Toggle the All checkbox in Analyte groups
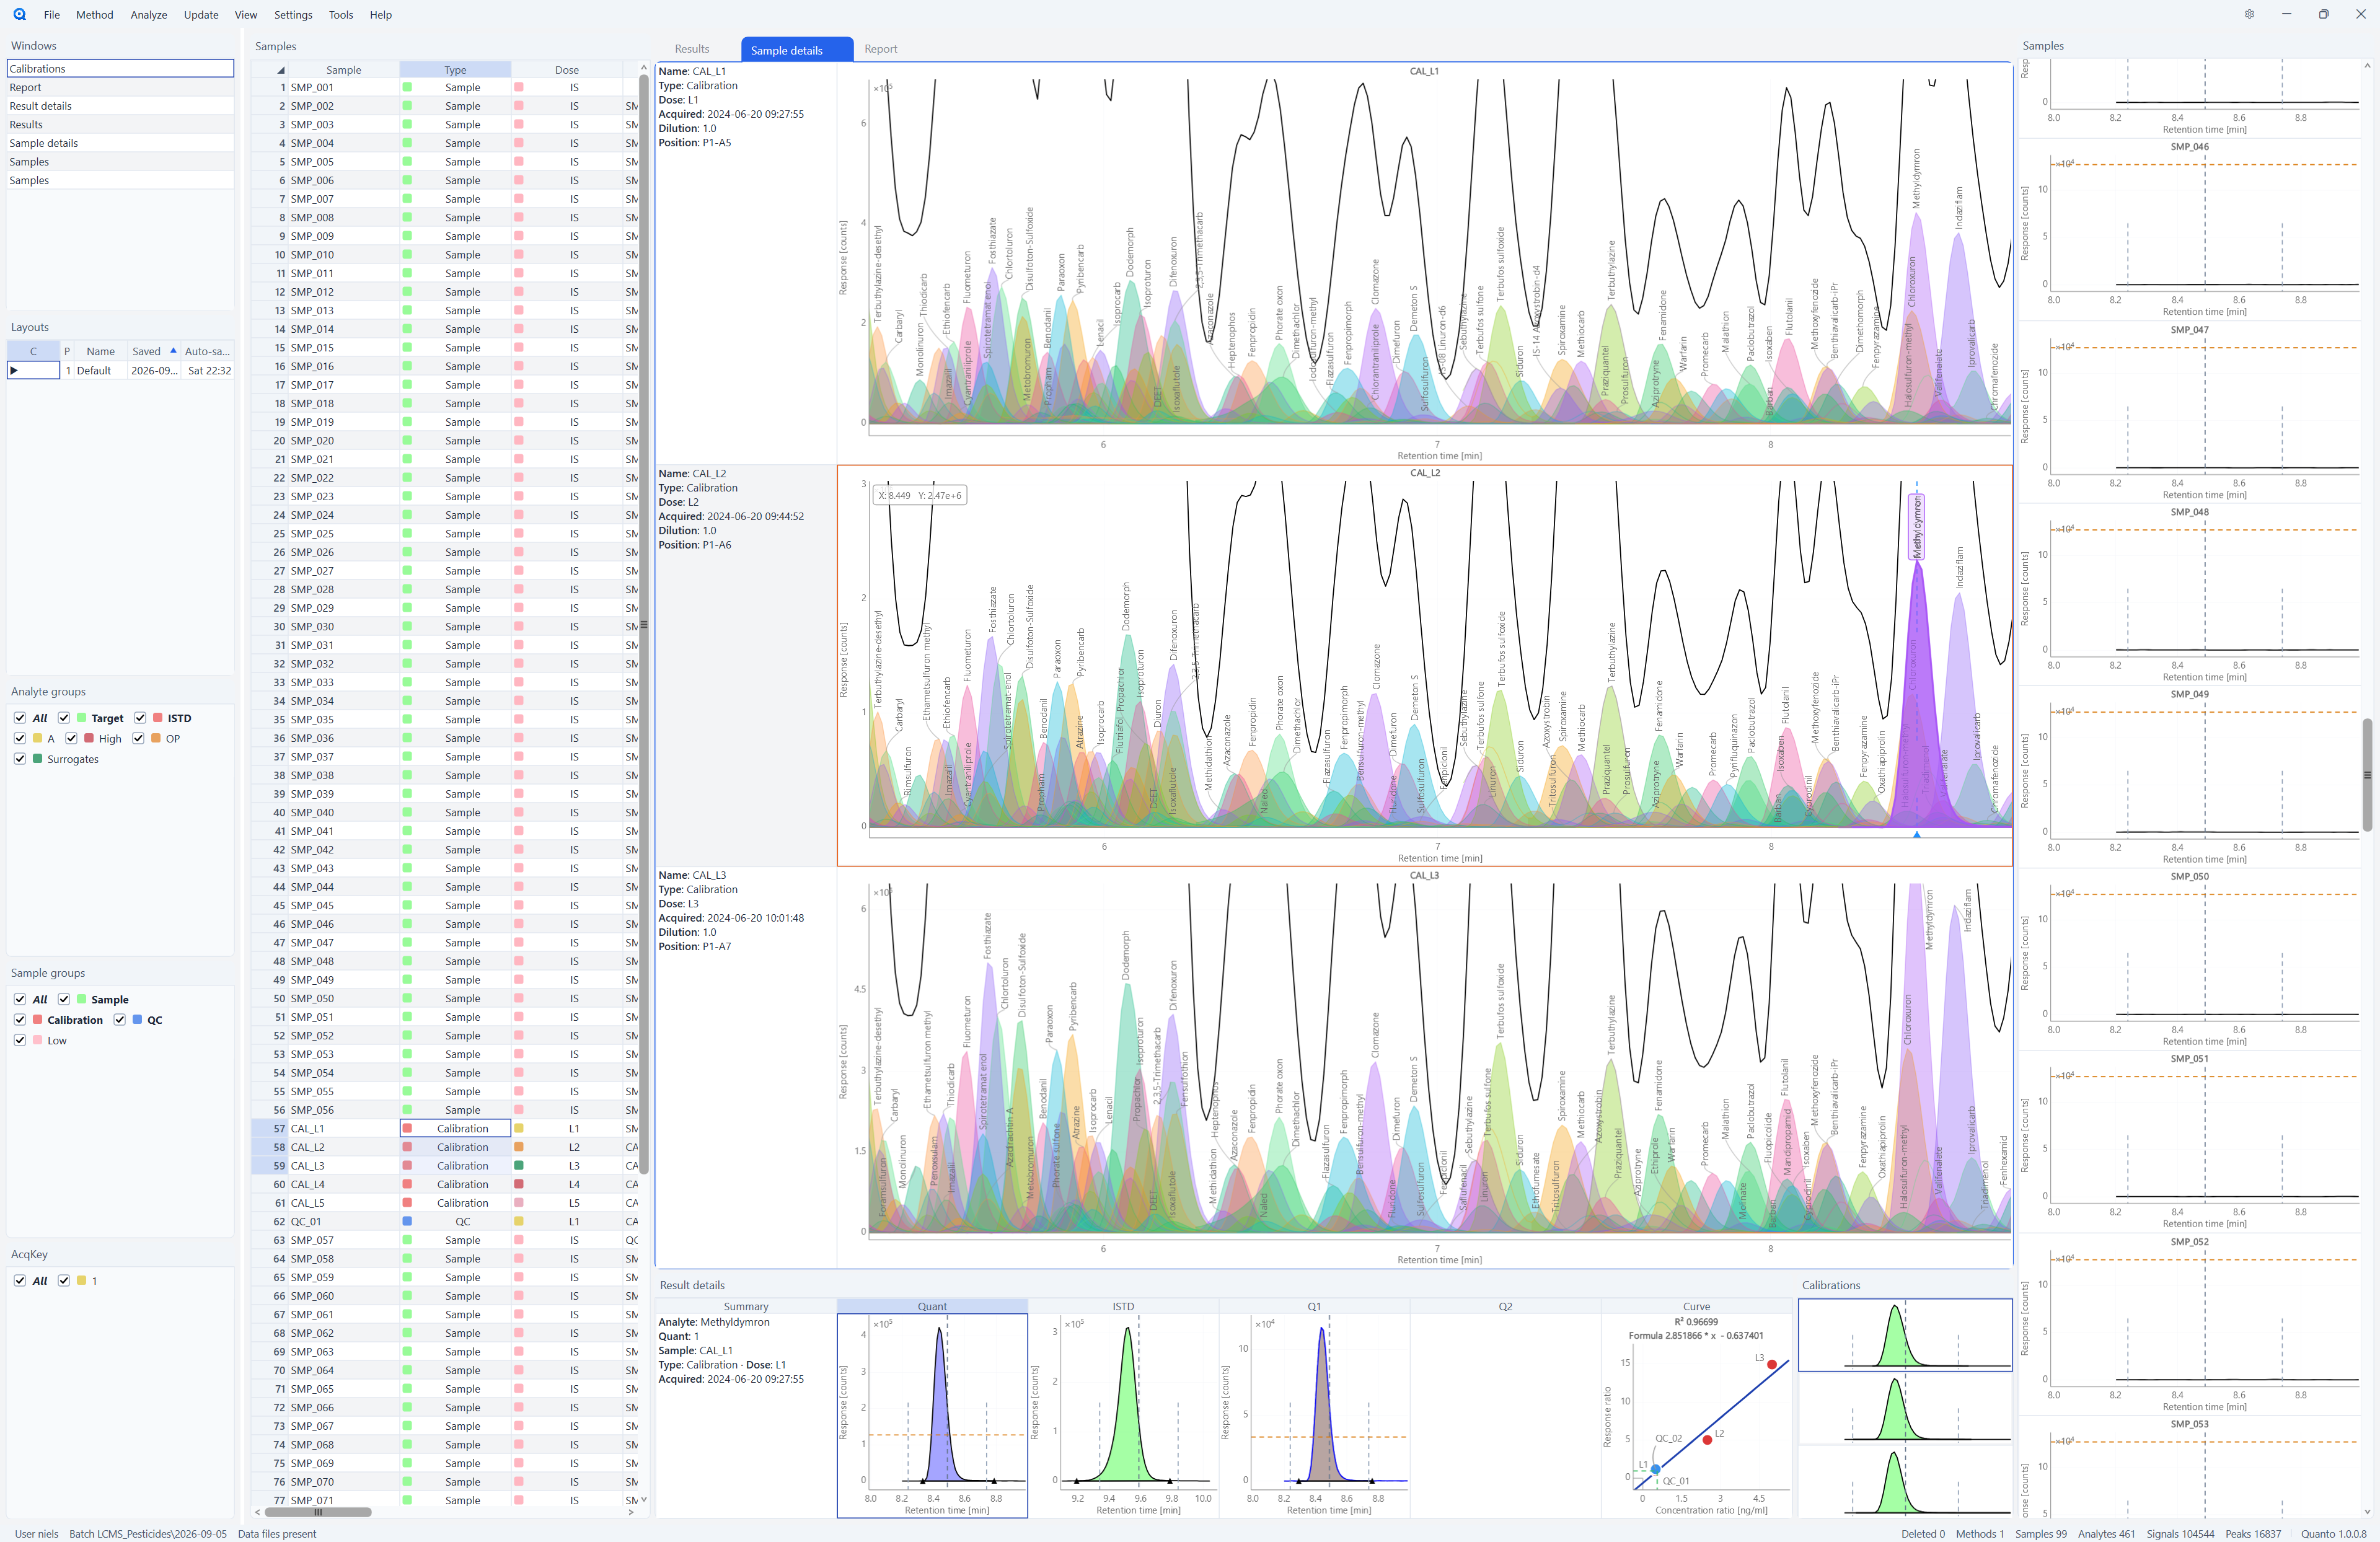Image resolution: width=2380 pixels, height=1542 pixels. pos(20,718)
